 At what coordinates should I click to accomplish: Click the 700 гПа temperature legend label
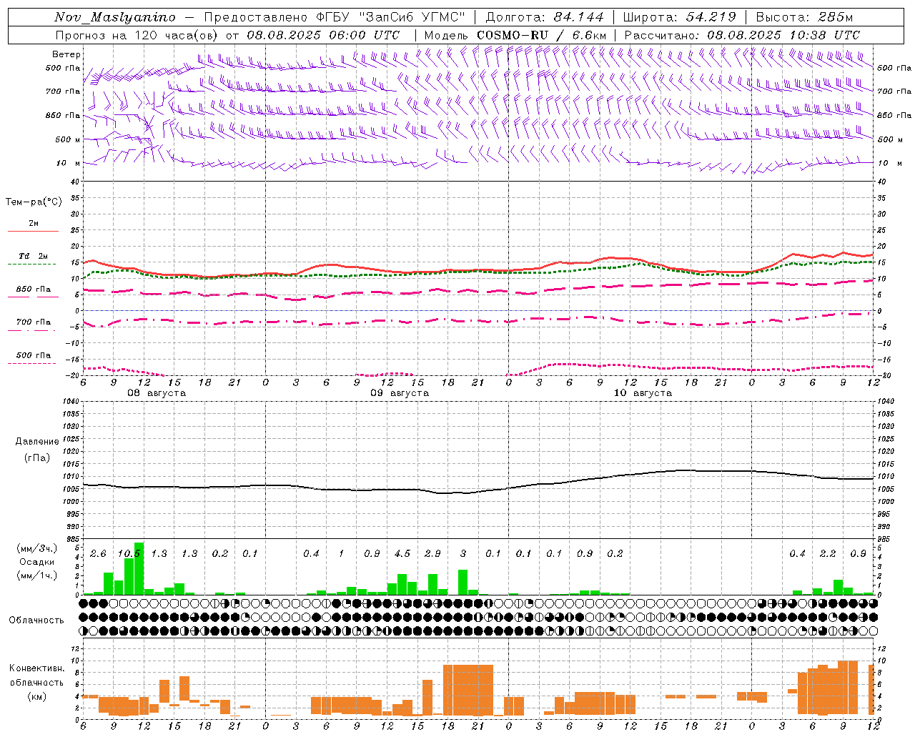(33, 322)
